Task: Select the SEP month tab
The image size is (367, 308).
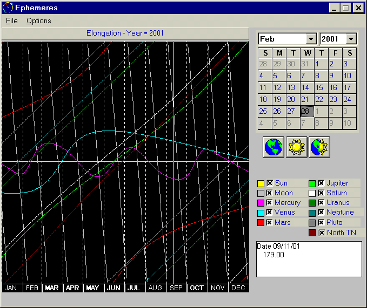Action: pyautogui.click(x=176, y=288)
